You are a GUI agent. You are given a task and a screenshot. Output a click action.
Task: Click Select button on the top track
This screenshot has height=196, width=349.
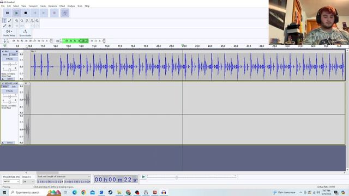pos(10,79)
